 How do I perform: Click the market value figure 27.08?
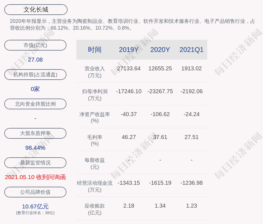pyautogui.click(x=35, y=60)
